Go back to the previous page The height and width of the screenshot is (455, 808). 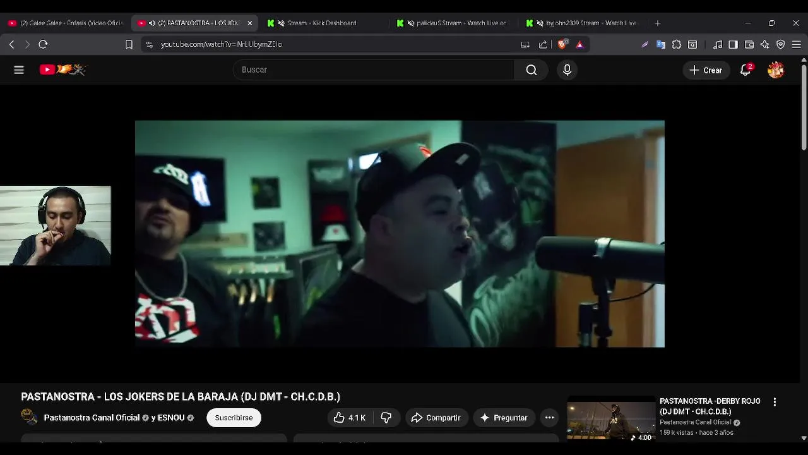pyautogui.click(x=12, y=44)
